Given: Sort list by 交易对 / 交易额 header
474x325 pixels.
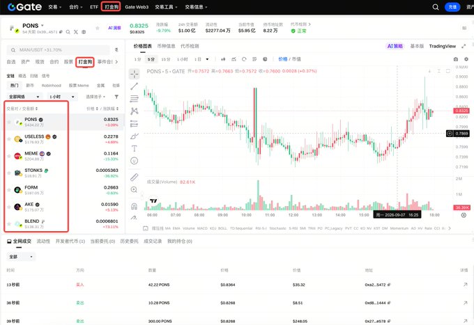Looking at the screenshot, I should [22, 109].
